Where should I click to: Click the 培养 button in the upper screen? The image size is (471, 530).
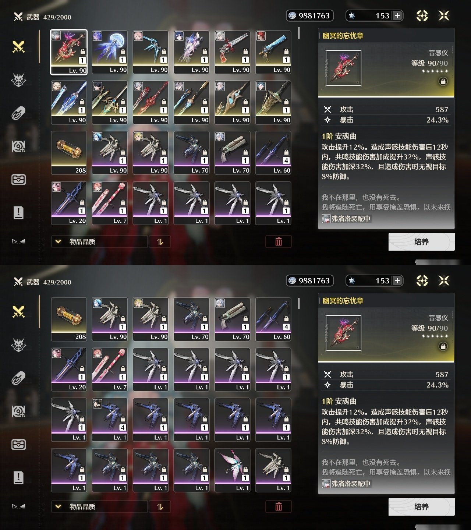(421, 242)
